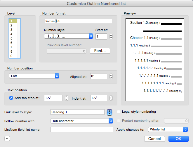The height and width of the screenshot is (147, 193).
Task: Open the Previous level number dropdown
Action: [67, 51]
